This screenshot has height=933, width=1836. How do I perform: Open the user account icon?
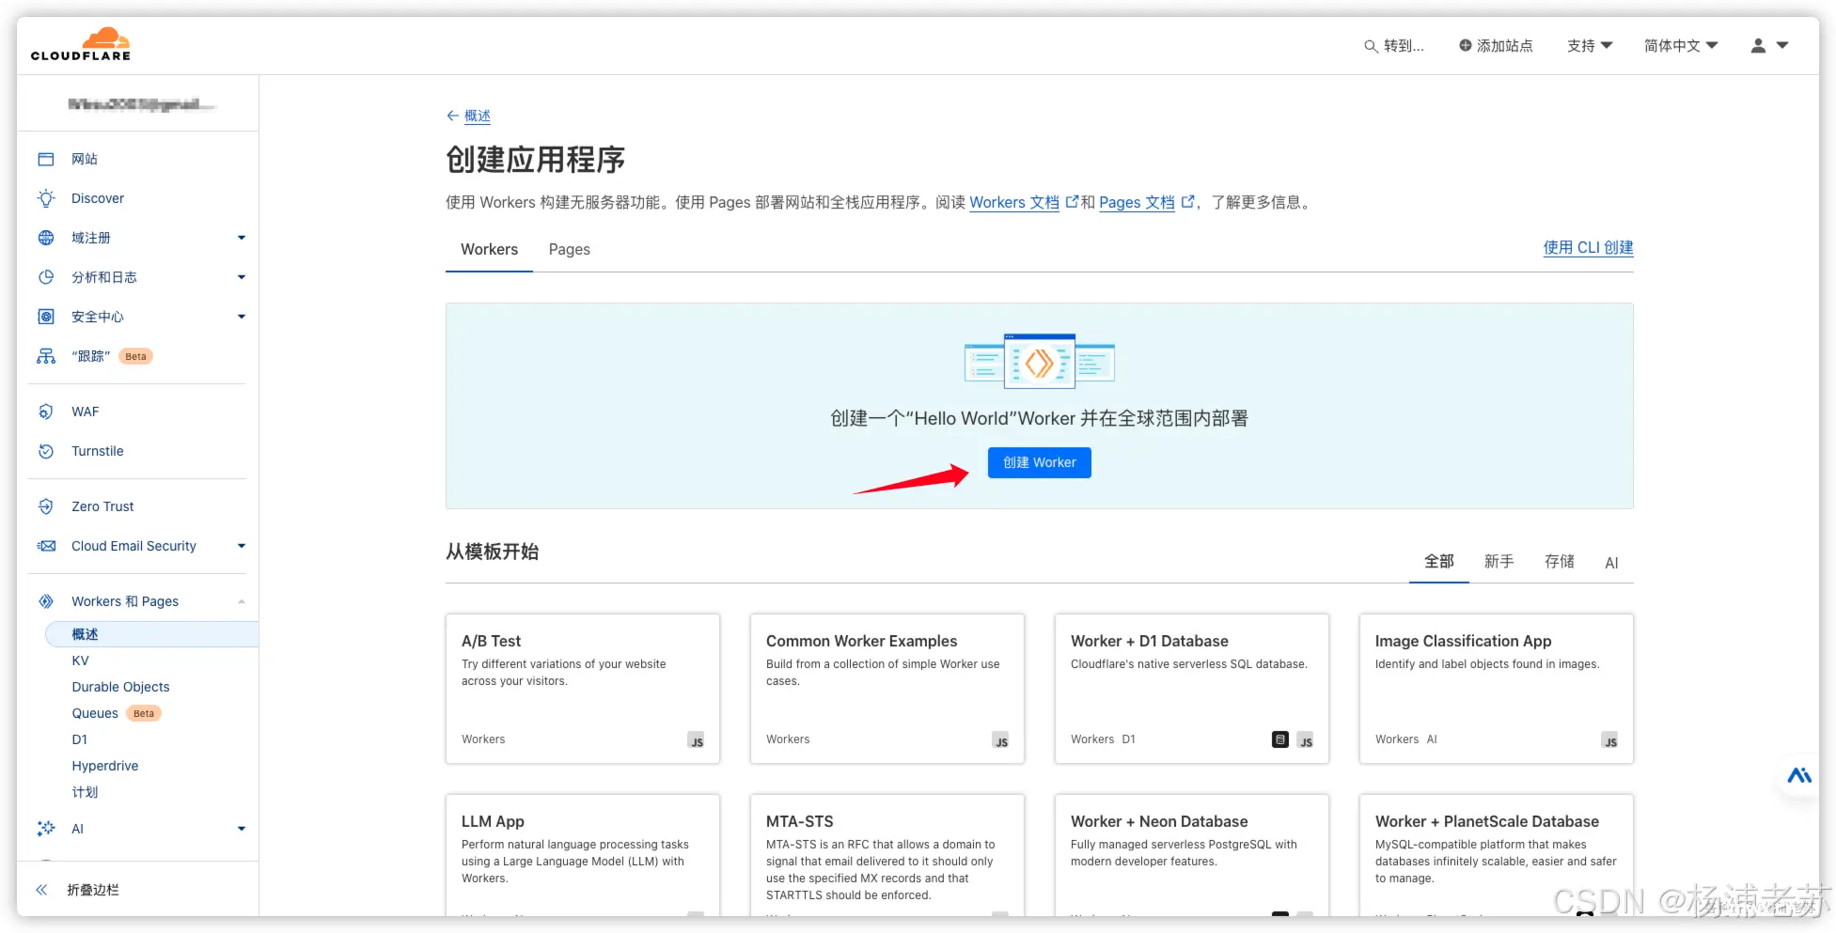1758,45
